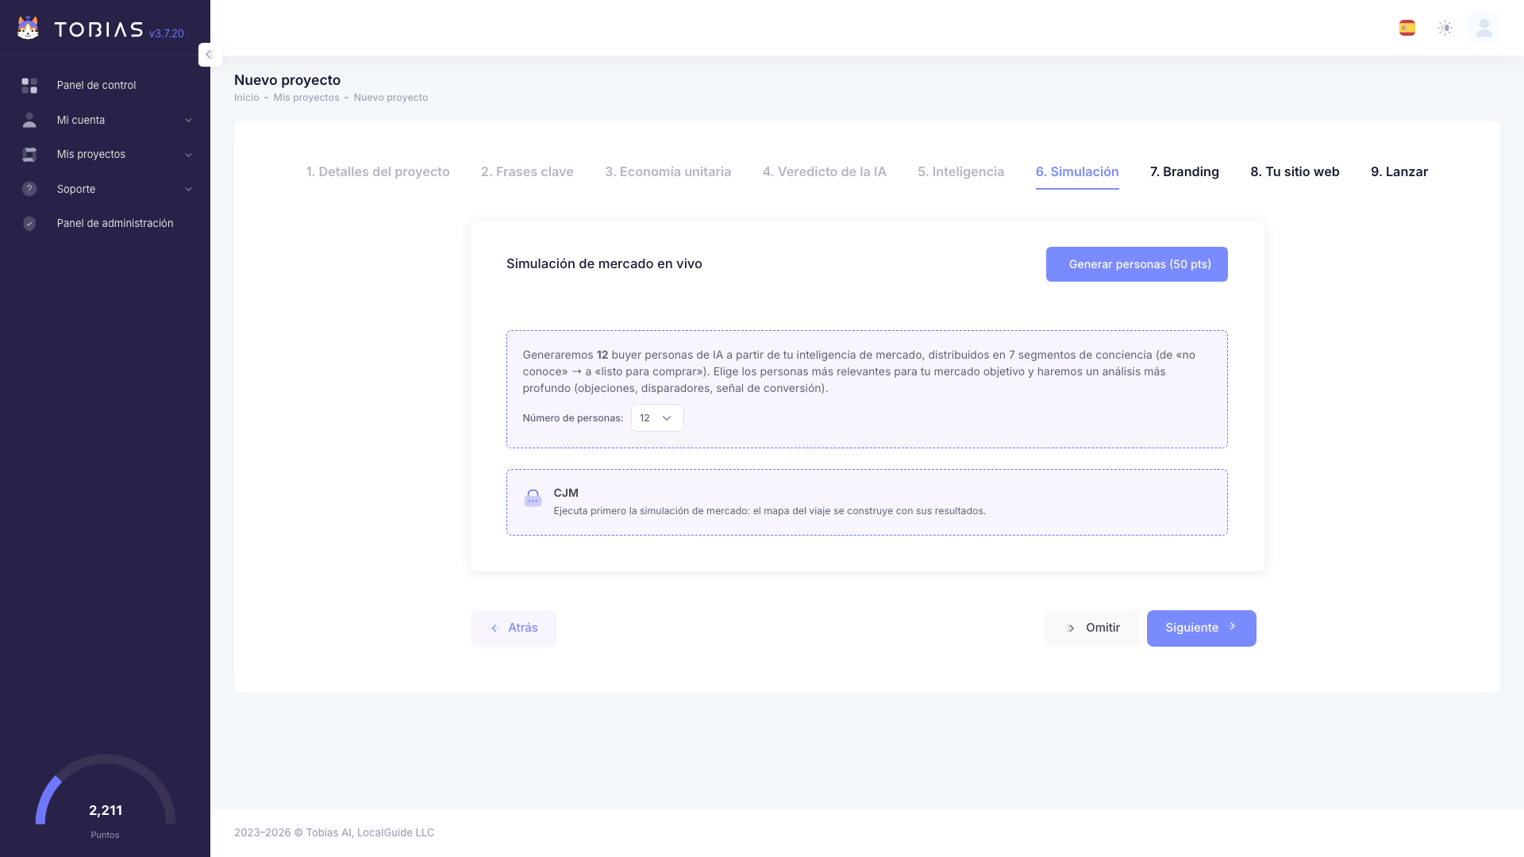The width and height of the screenshot is (1524, 857).
Task: Click the Mis proyectos icon in sidebar
Action: pyautogui.click(x=29, y=155)
